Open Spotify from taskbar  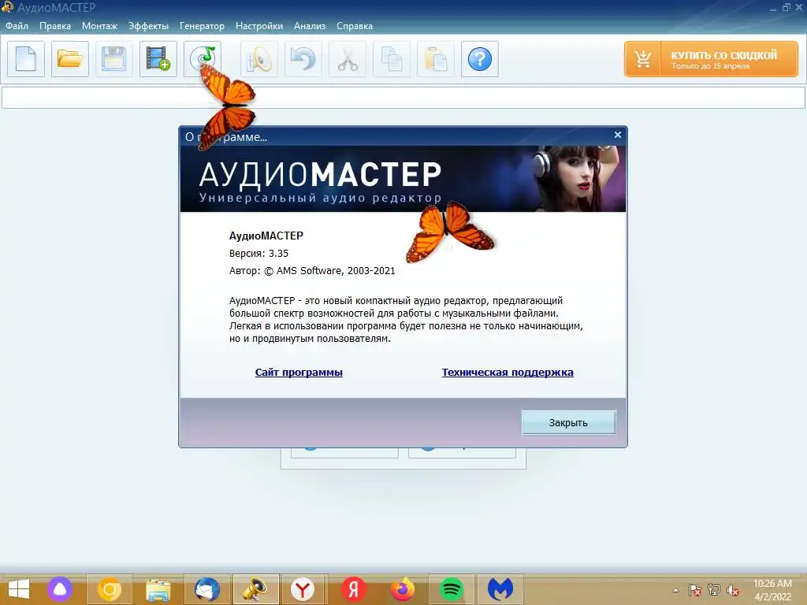click(x=452, y=589)
